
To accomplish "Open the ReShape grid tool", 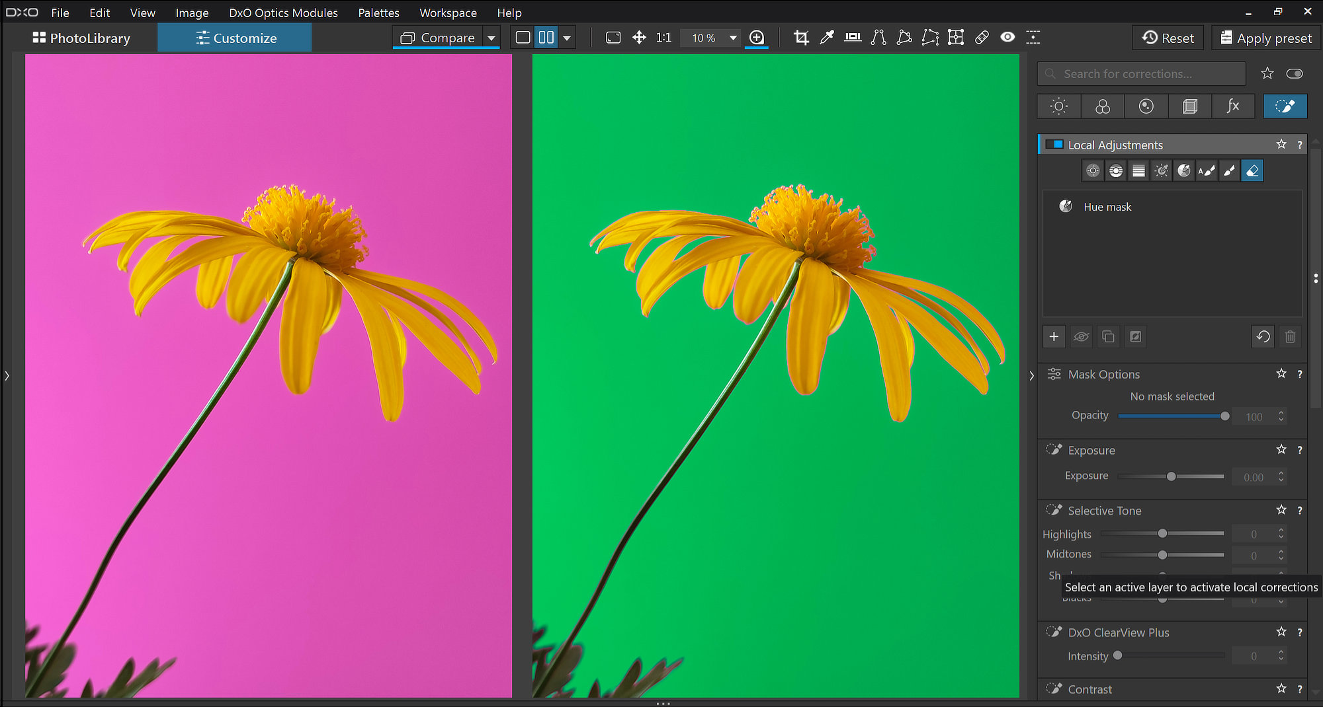I will coord(956,38).
